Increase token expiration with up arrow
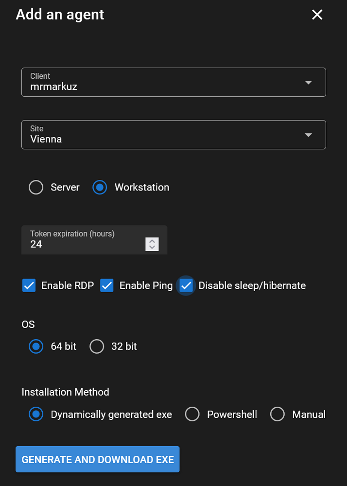 tap(152, 241)
